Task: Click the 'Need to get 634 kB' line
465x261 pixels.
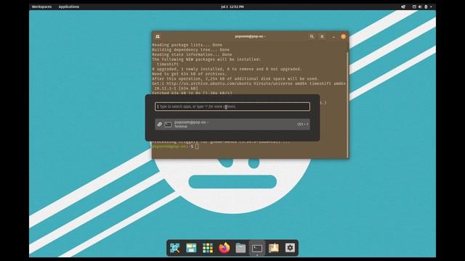Action: click(x=189, y=74)
